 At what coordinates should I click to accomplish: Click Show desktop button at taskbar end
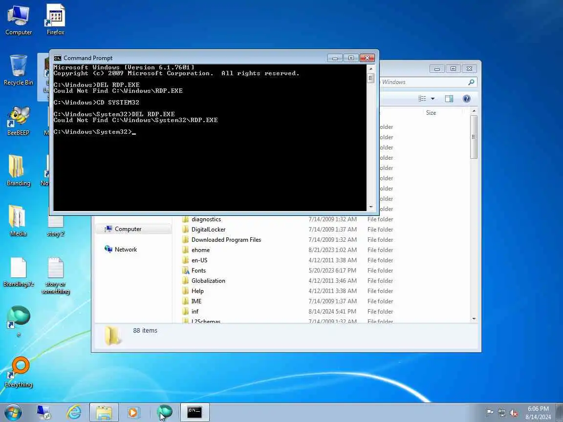[560, 412]
